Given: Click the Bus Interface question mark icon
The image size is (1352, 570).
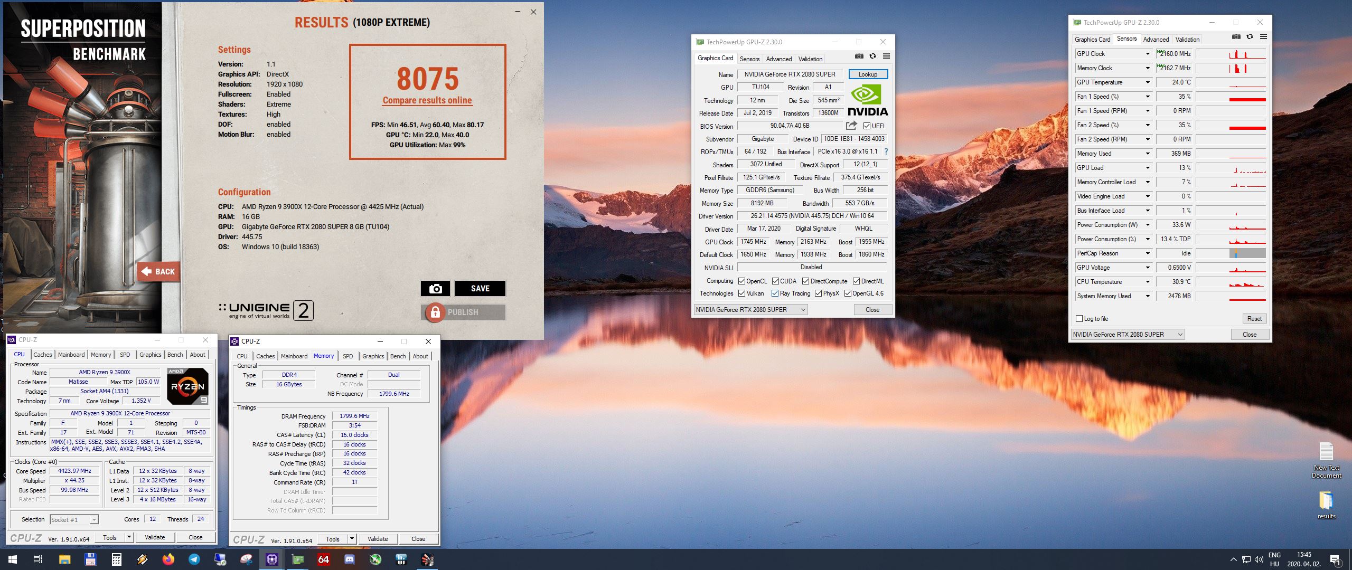Looking at the screenshot, I should (x=886, y=151).
